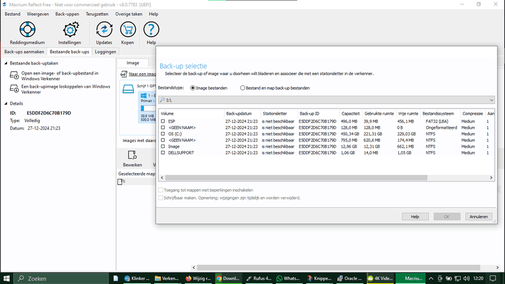Open notification center icon

click(493, 278)
